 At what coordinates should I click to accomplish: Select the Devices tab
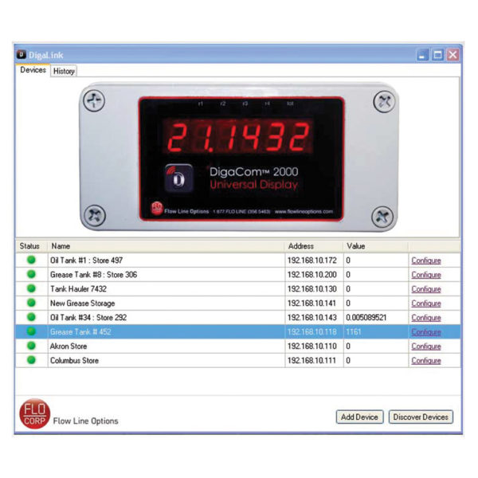[x=33, y=70]
